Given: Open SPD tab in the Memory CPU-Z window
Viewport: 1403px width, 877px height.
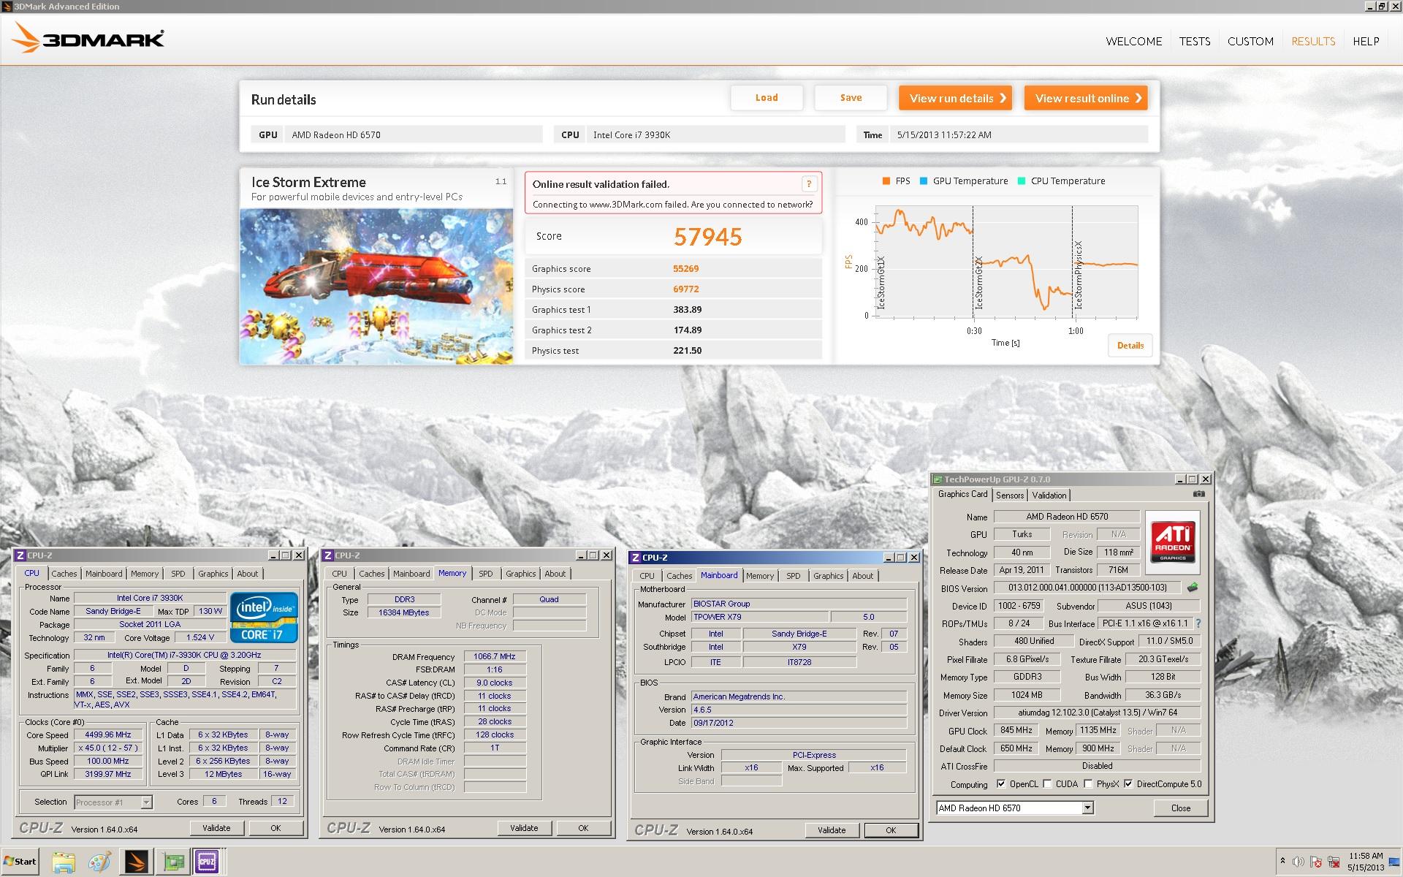Looking at the screenshot, I should pos(486,574).
